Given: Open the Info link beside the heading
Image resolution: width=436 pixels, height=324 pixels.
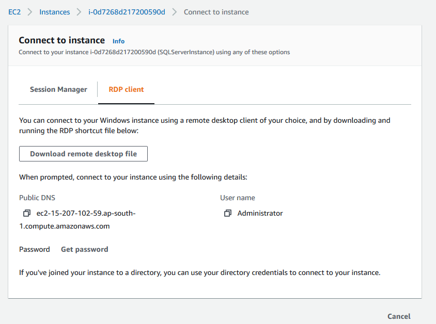Looking at the screenshot, I should [118, 41].
